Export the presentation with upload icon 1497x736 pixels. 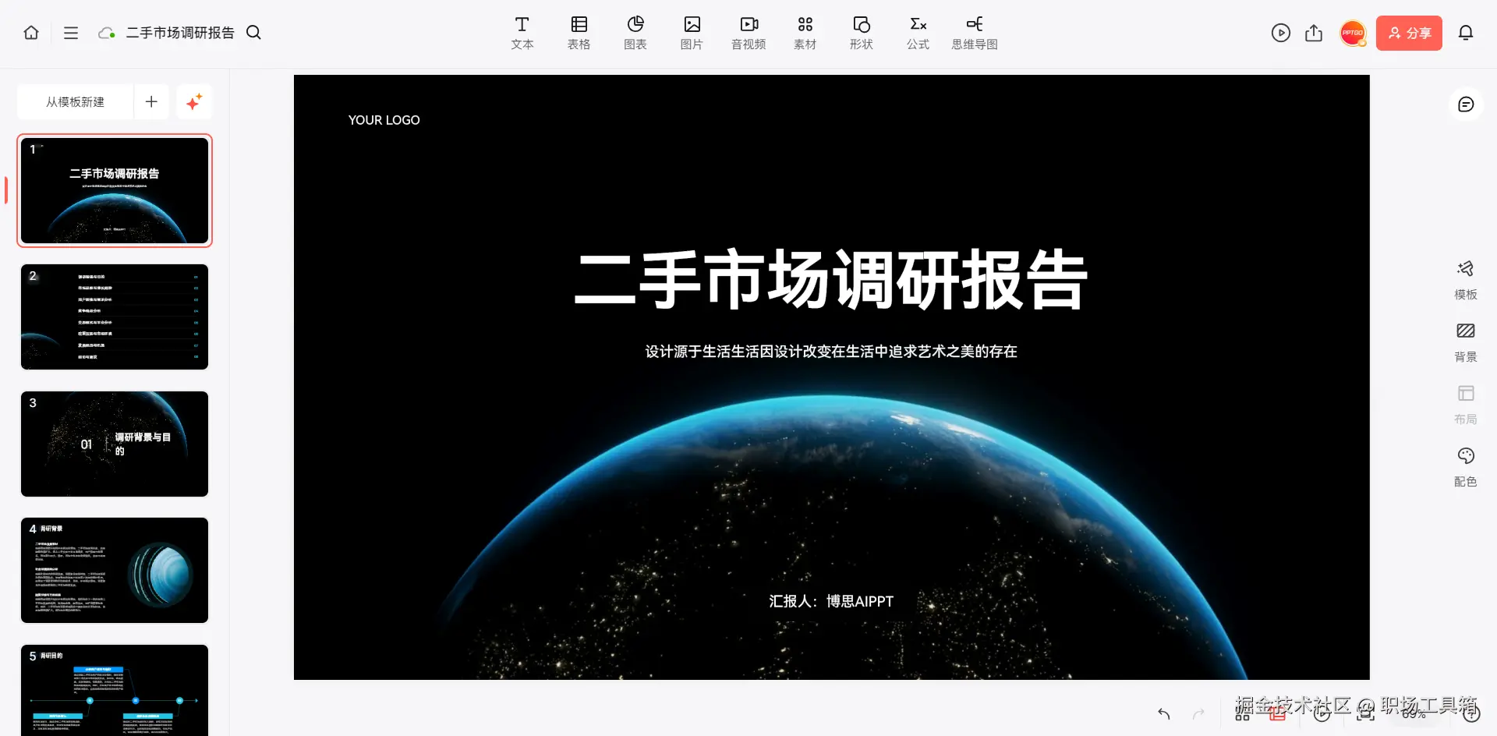click(x=1314, y=33)
